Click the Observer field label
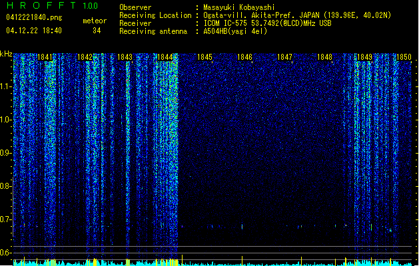Viewport: 419px width, 266px height. point(135,7)
